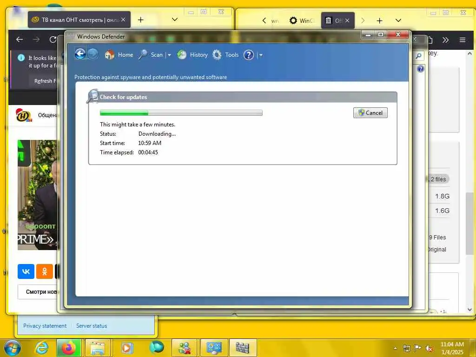The height and width of the screenshot is (357, 476).
Task: Click the video thumbnail with Christmas tree
Action: pyautogui.click(x=38, y=195)
